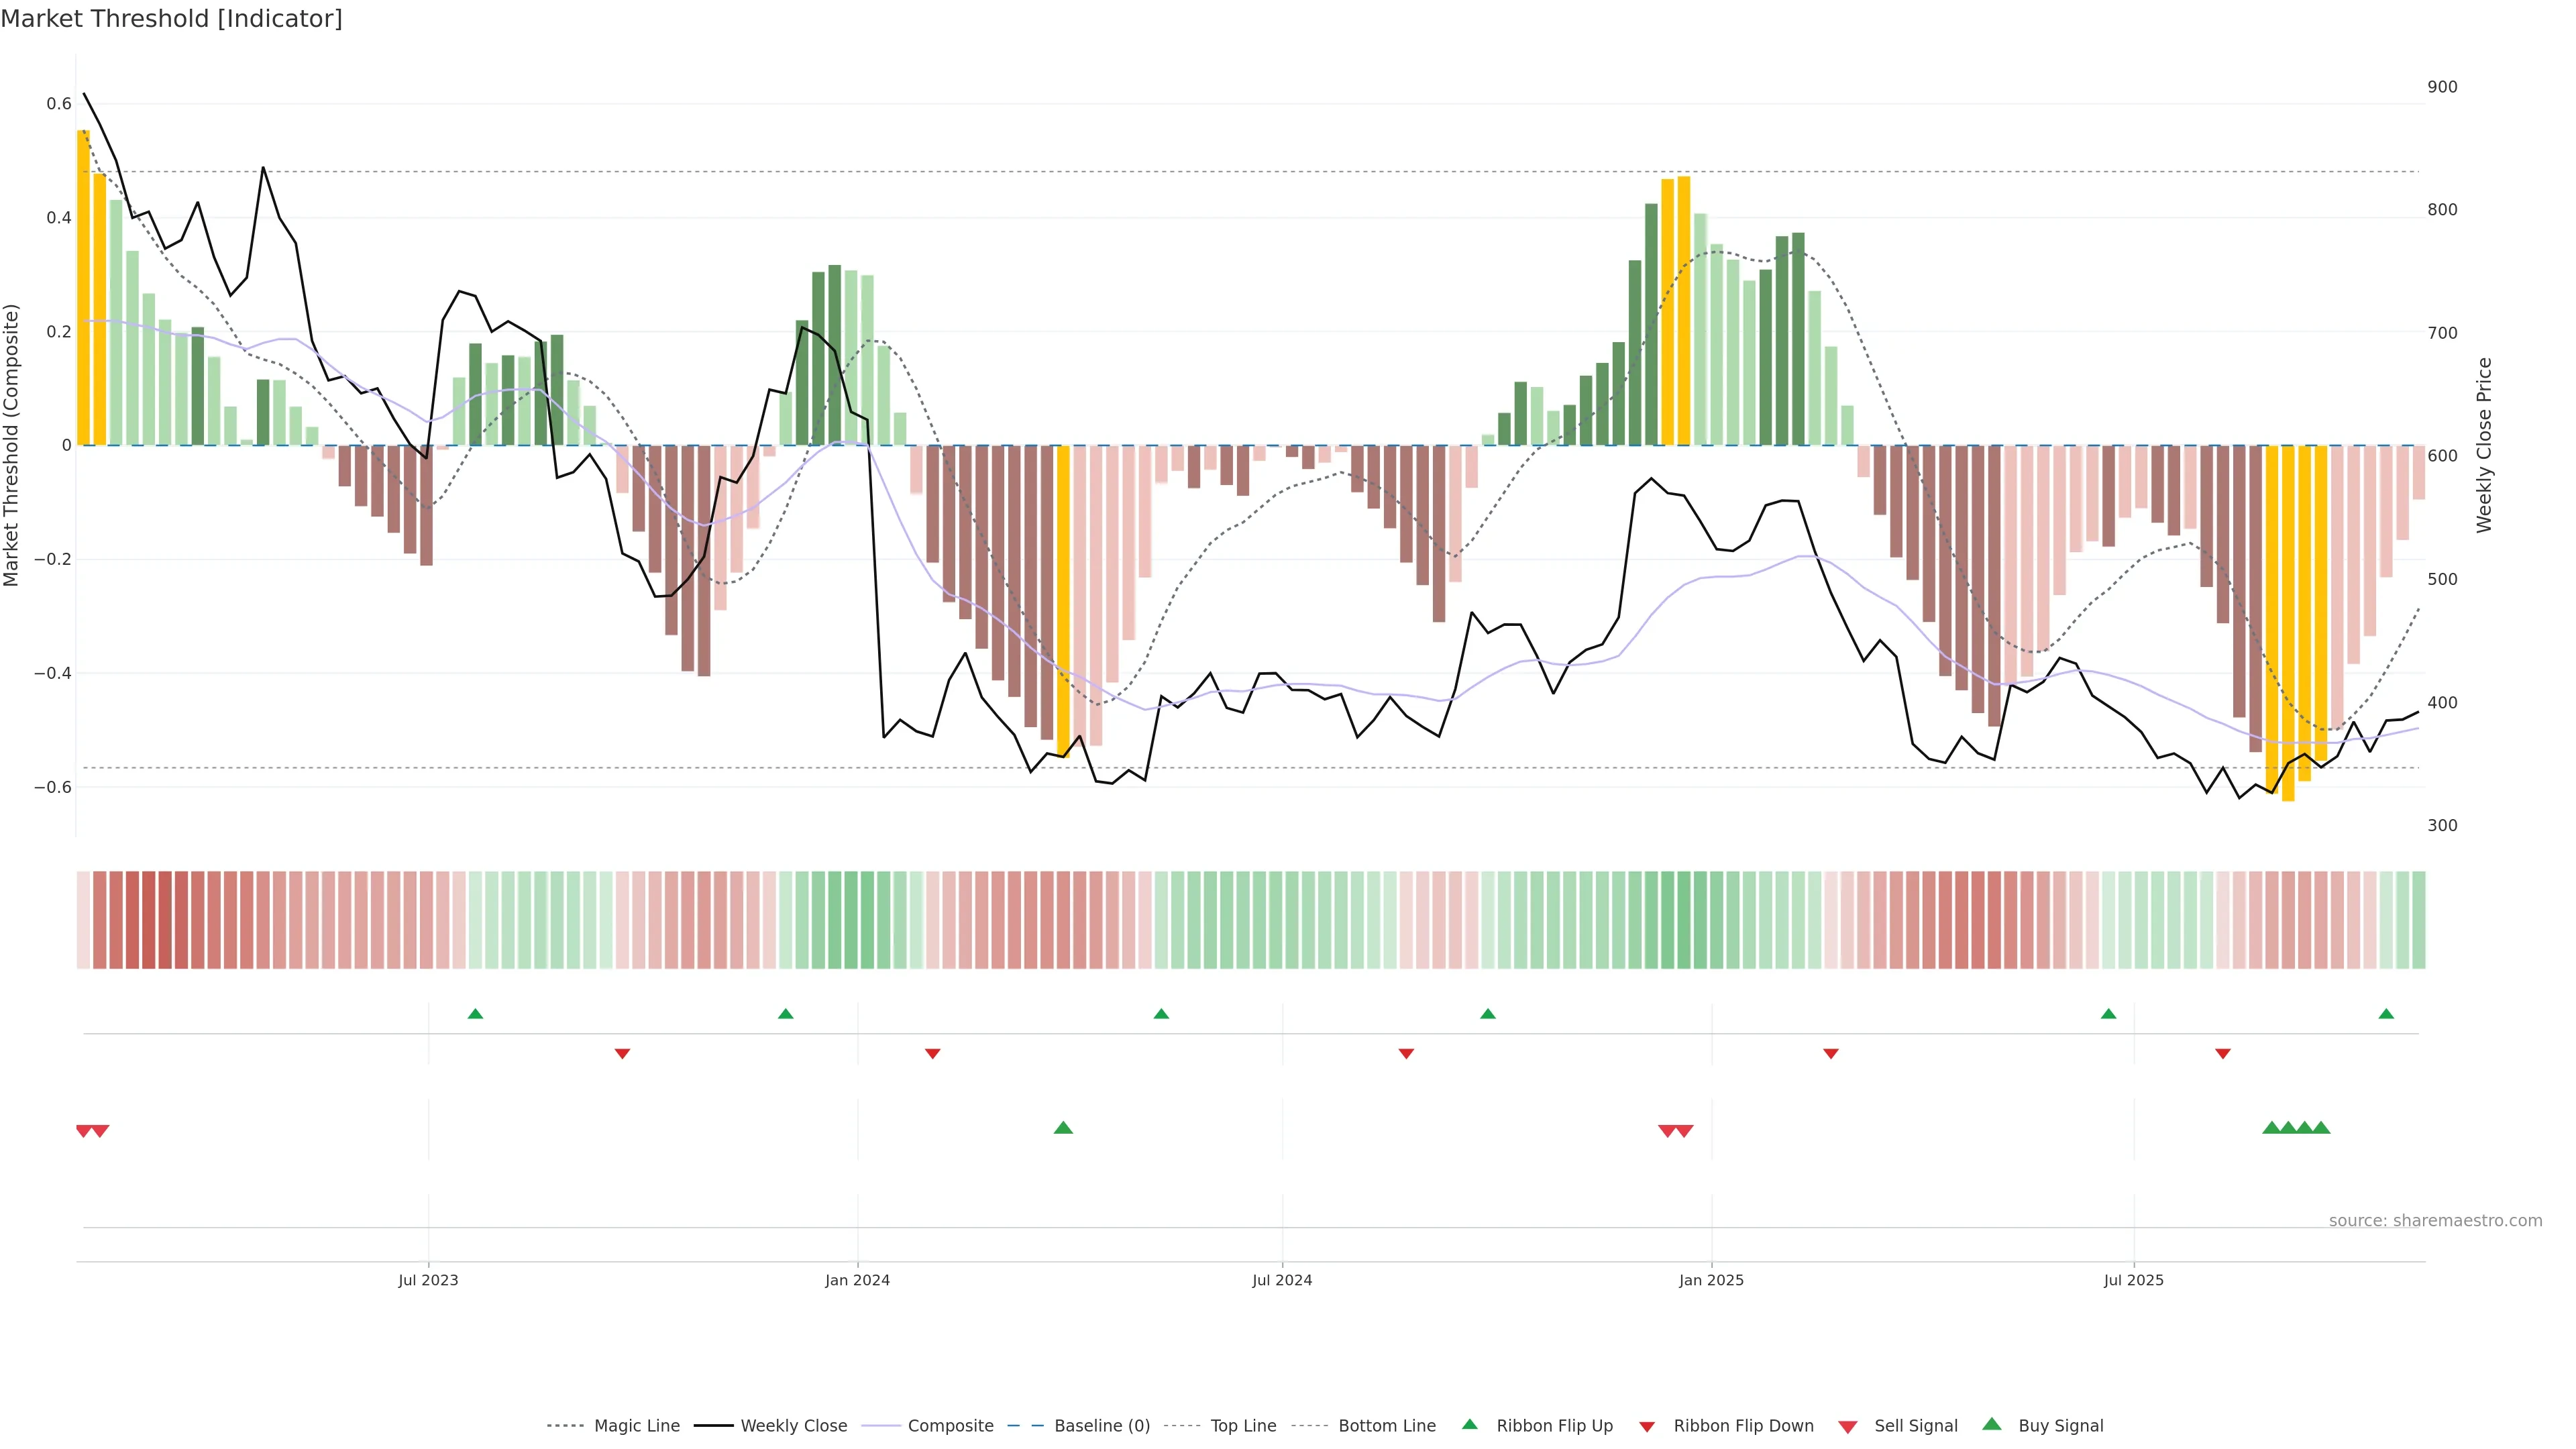This screenshot has height=1449, width=2576.
Task: Click the Market Threshold [Indicator] chart title
Action: [171, 19]
